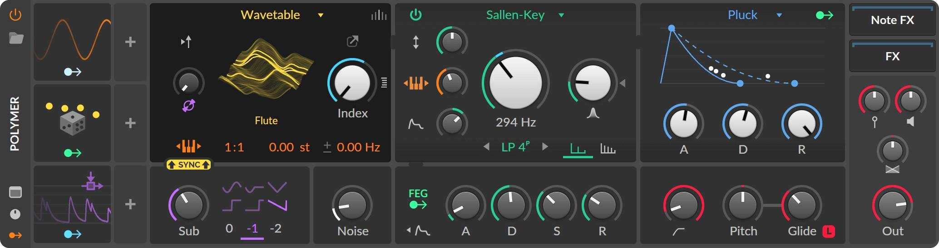Open the preset browser folder icon
Image resolution: width=939 pixels, height=248 pixels.
[x=16, y=38]
